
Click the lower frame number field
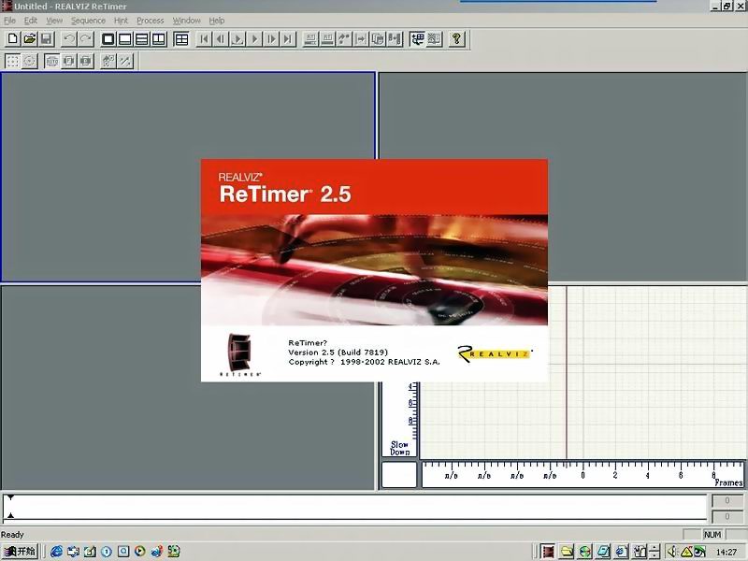click(x=727, y=516)
